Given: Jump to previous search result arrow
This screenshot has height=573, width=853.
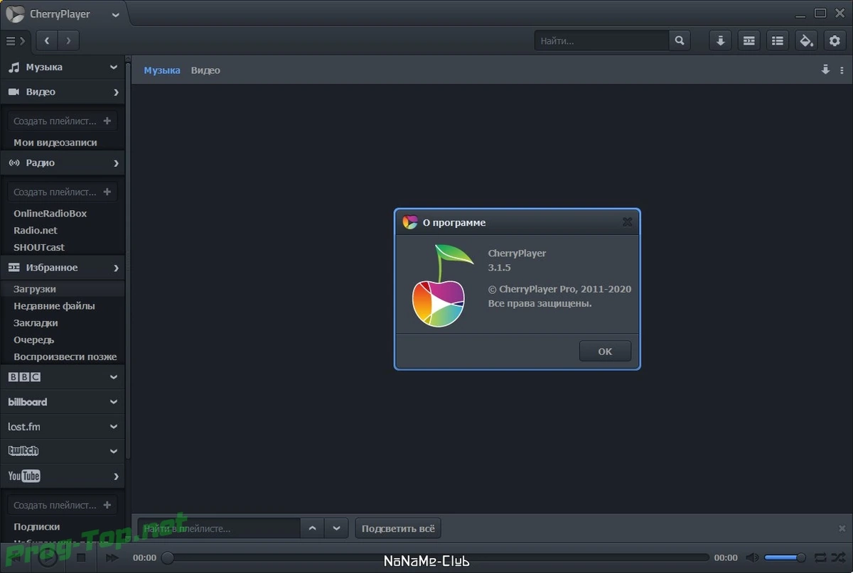Looking at the screenshot, I should pyautogui.click(x=312, y=528).
